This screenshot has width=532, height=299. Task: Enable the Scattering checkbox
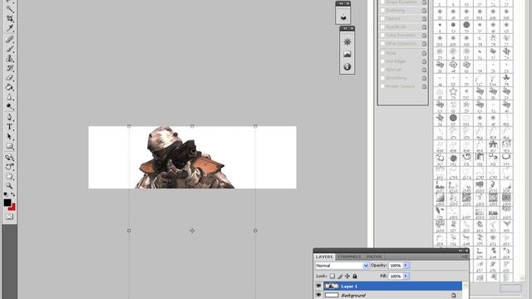point(382,11)
